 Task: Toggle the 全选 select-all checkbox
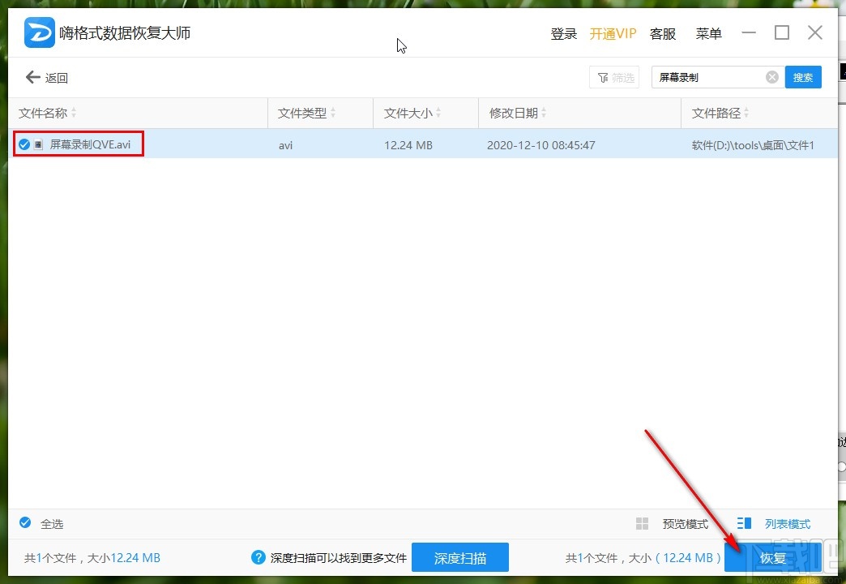pos(25,522)
